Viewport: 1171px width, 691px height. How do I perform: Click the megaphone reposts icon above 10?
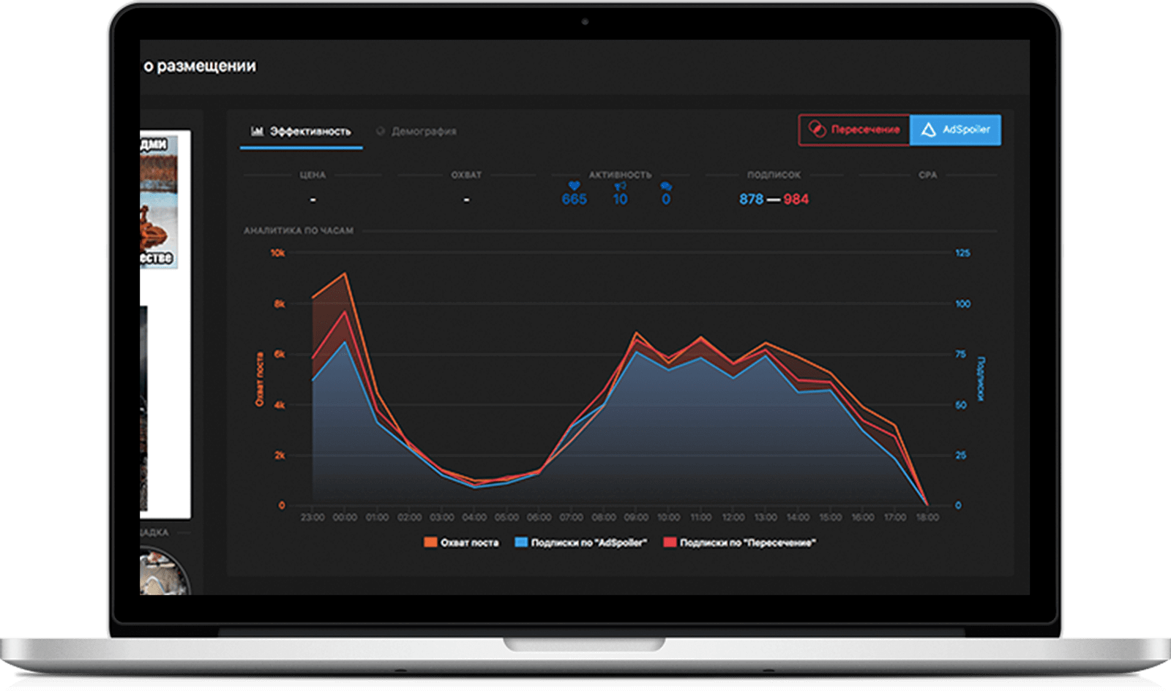[x=620, y=186]
